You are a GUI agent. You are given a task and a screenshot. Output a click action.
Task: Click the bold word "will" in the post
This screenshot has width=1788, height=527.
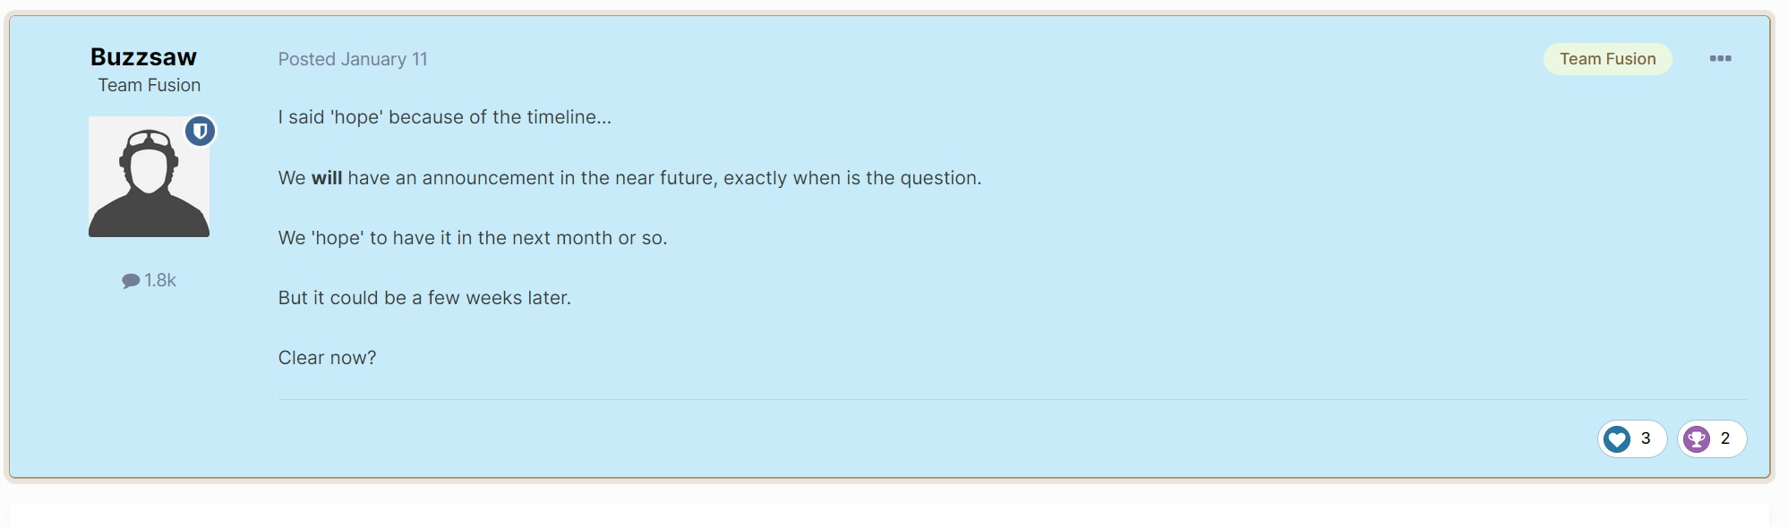tap(327, 178)
